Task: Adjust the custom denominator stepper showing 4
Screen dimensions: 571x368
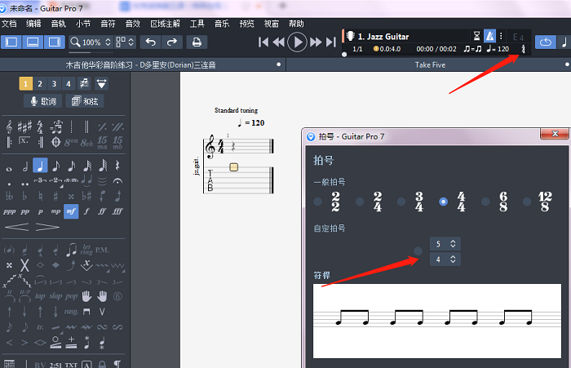Action: (x=454, y=259)
